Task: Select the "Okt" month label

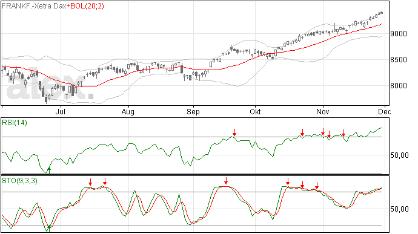Action: [x=255, y=111]
